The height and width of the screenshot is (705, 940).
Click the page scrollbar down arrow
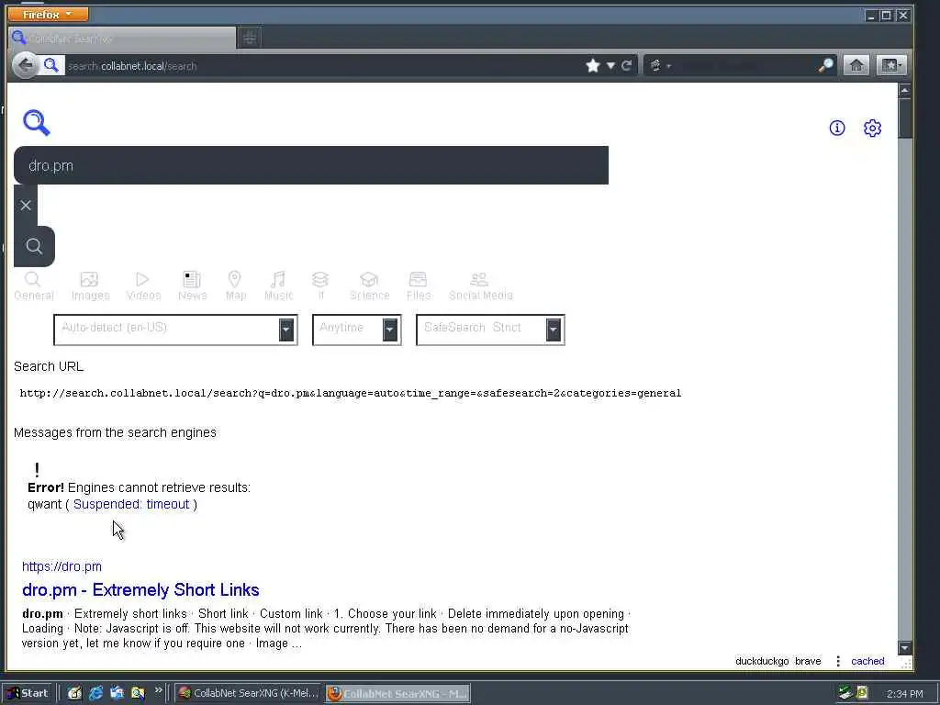pyautogui.click(x=904, y=648)
